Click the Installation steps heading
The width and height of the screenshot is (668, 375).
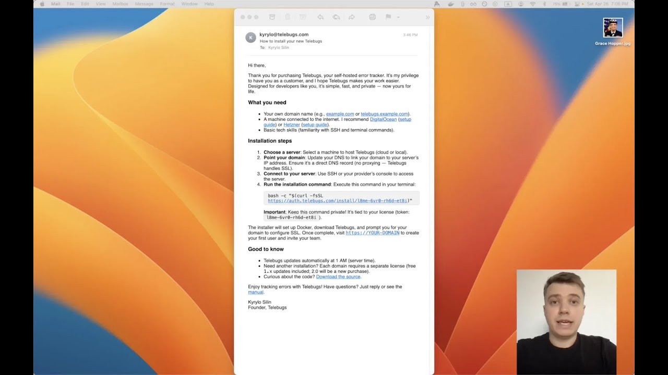(x=270, y=141)
